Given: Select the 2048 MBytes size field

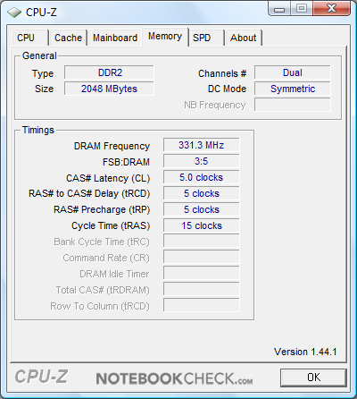Looking at the screenshot, I should [109, 89].
